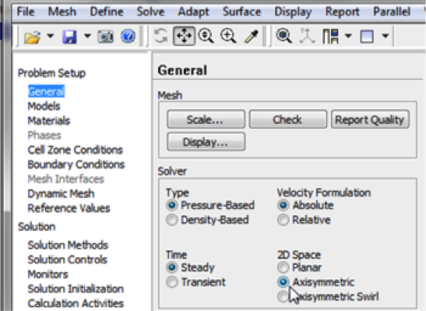
Task: Open Reference Values
Action: (69, 209)
